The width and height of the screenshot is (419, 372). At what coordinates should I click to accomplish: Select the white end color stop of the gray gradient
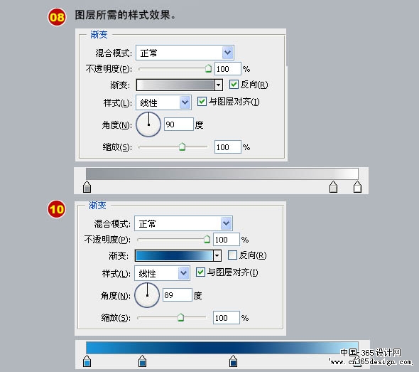[x=357, y=187]
